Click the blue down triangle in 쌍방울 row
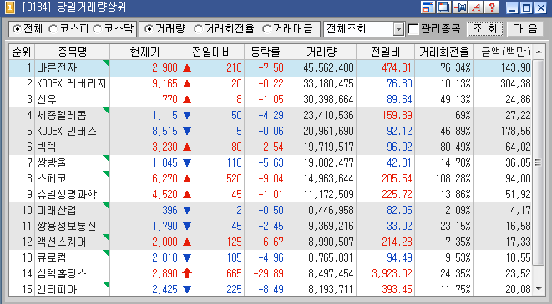Viewport: 552px width, 304px height. [187, 162]
